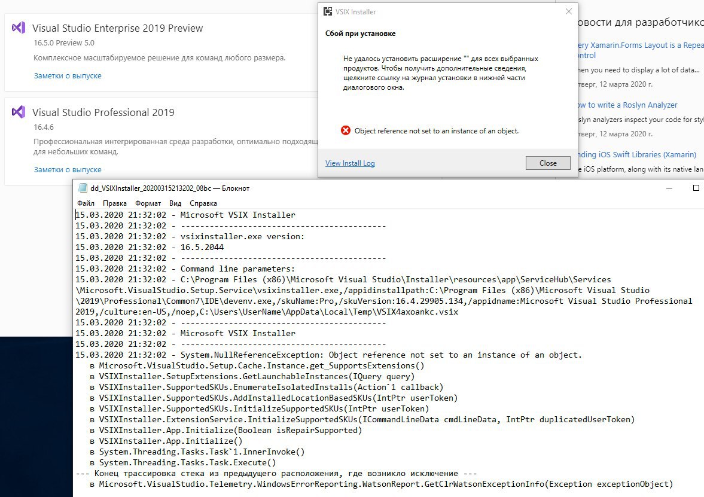Click Visual Studio Professional 2019 logo icon
This screenshot has height=497, width=704.
tap(19, 112)
